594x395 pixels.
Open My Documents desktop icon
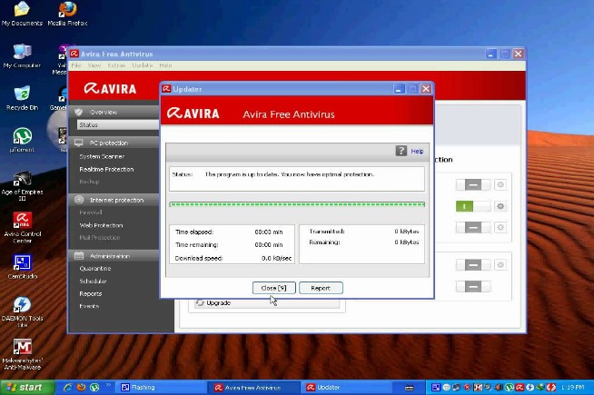(x=22, y=15)
